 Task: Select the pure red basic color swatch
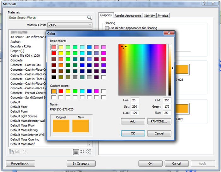click(x=54, y=53)
